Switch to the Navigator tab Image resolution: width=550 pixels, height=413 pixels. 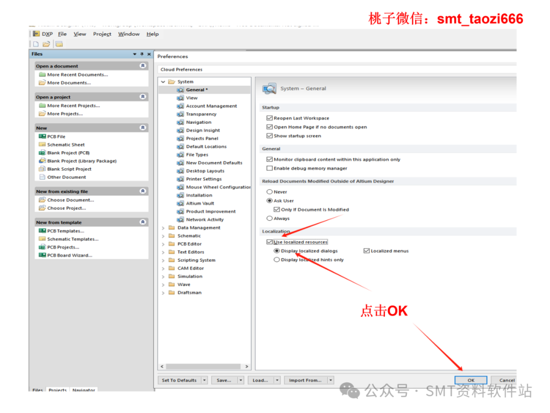[83, 390]
